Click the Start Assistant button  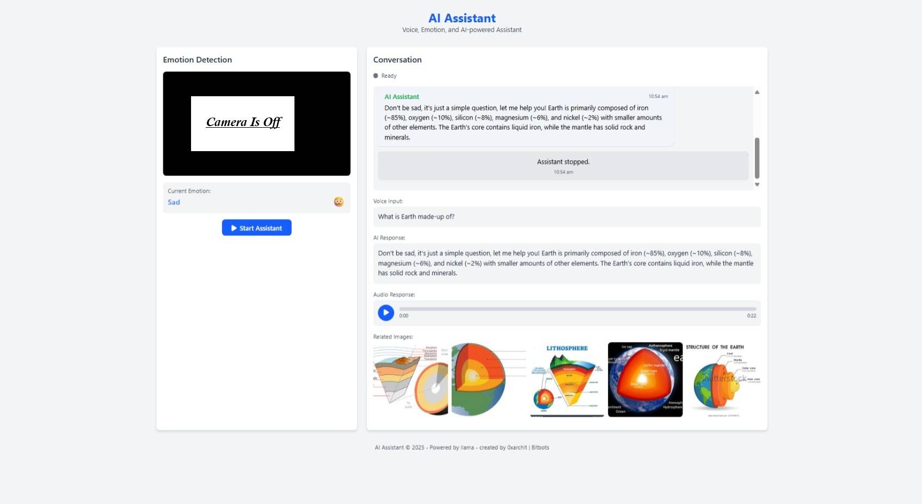point(256,227)
